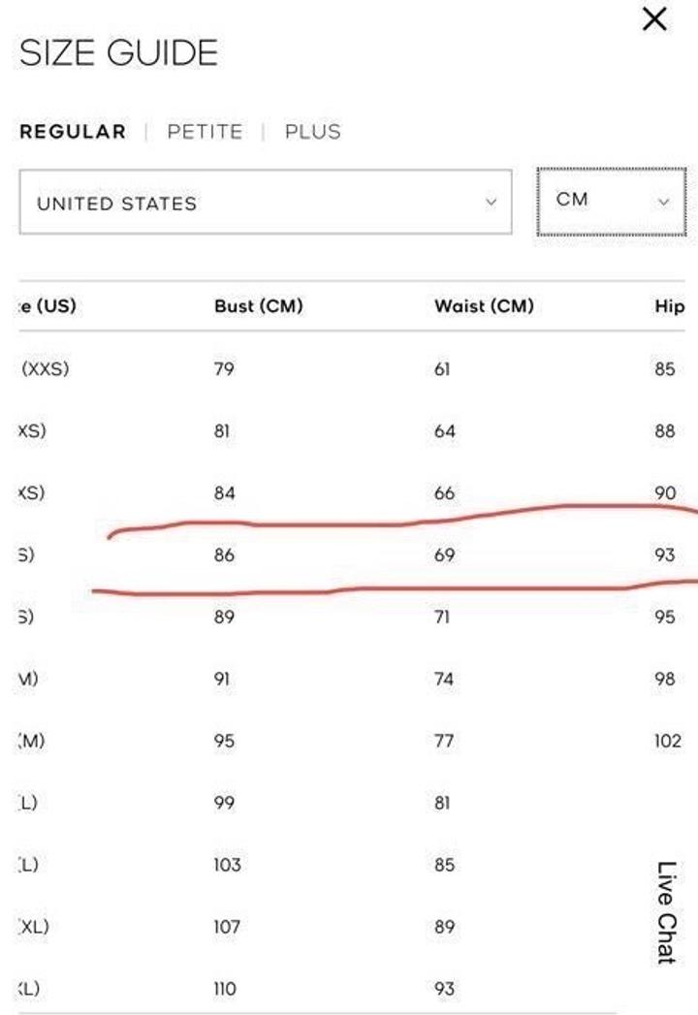Select the waist value 69 in the underlined row
This screenshot has width=698, height=1015.
tap(444, 555)
